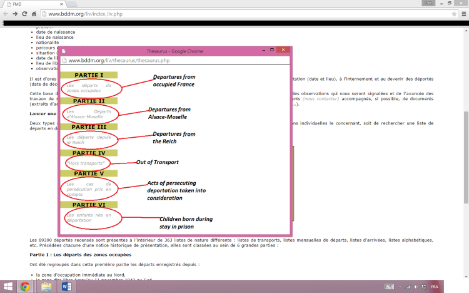Click the page scrollbar down arrow

click(x=466, y=277)
